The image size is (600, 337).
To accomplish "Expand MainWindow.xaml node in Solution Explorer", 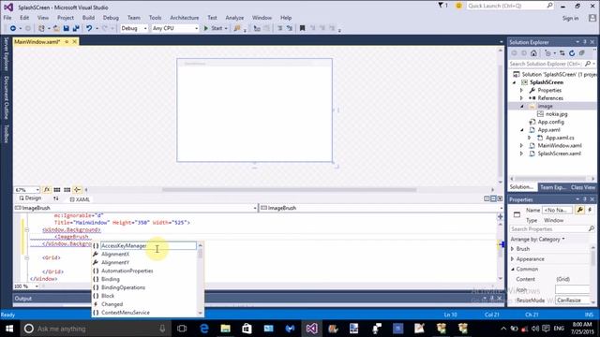I will click(x=521, y=146).
